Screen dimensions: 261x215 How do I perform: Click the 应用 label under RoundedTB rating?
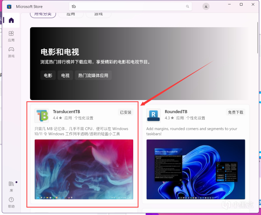pyautogui.click(x=180, y=118)
